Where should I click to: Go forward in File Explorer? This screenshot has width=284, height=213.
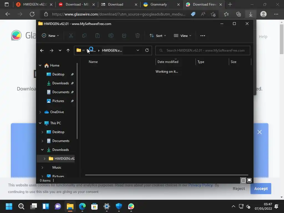pos(51,50)
